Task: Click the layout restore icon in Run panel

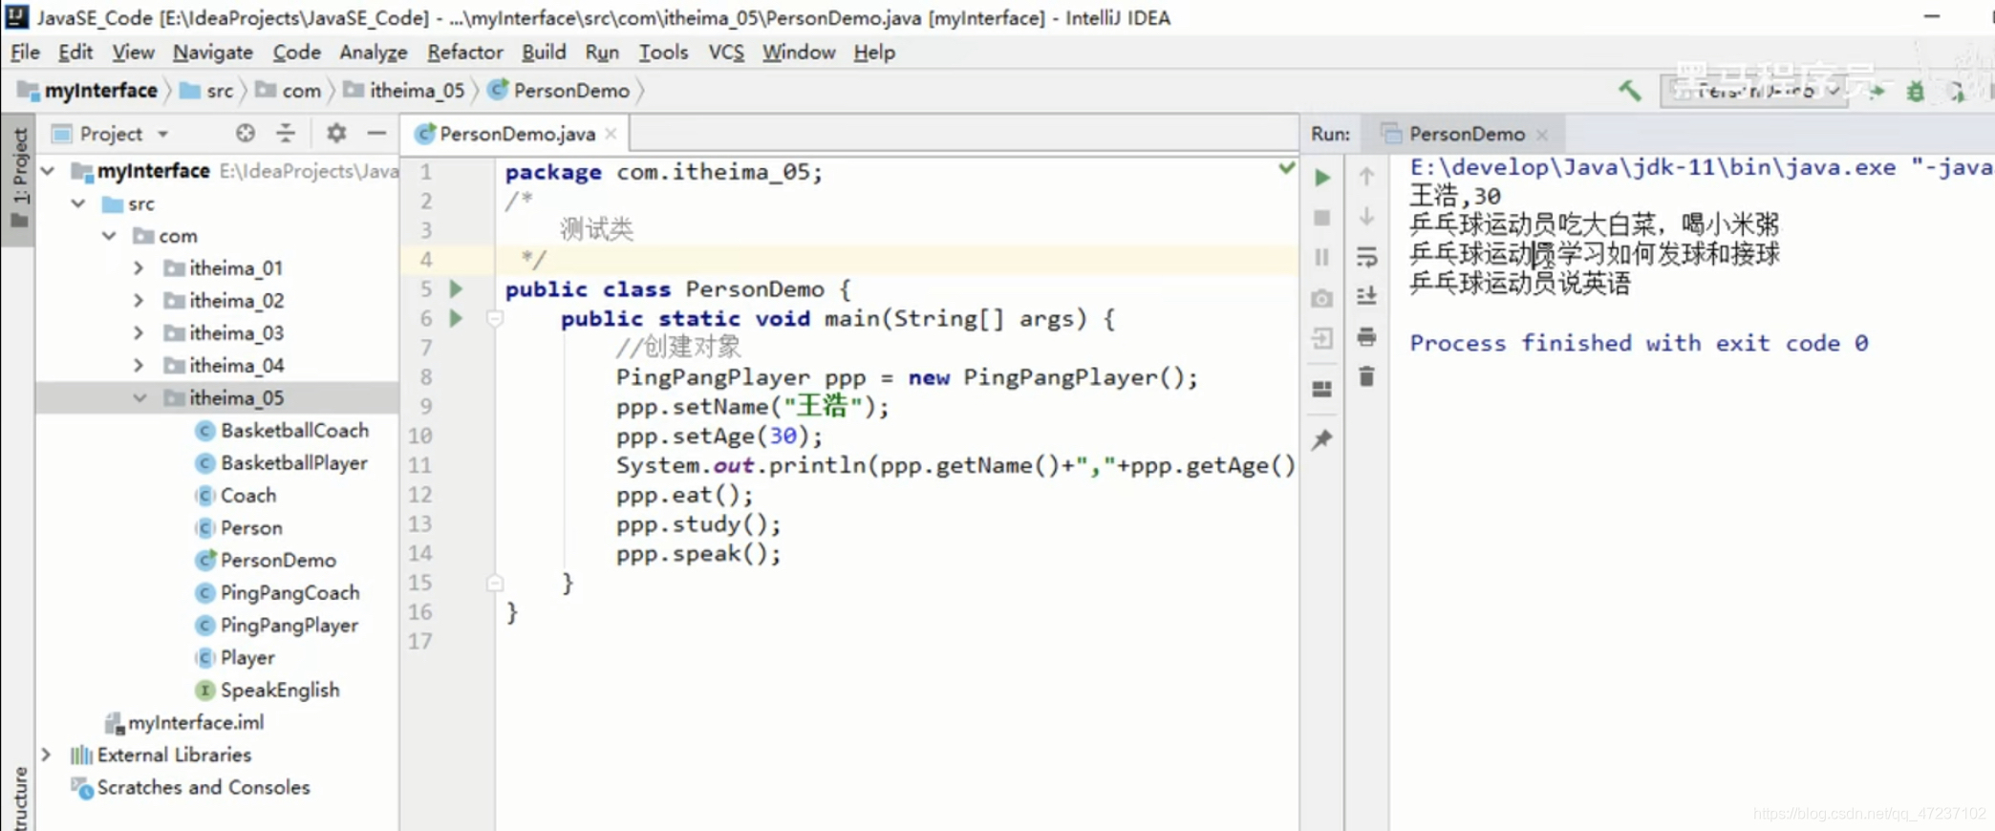Action: pyautogui.click(x=1322, y=389)
